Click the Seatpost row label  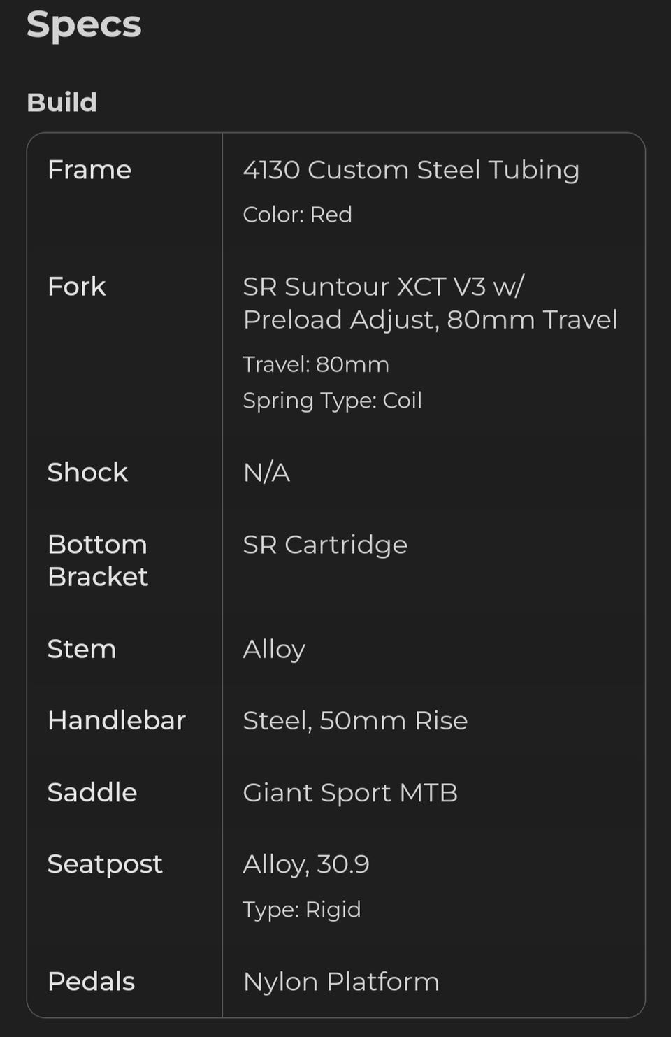105,864
